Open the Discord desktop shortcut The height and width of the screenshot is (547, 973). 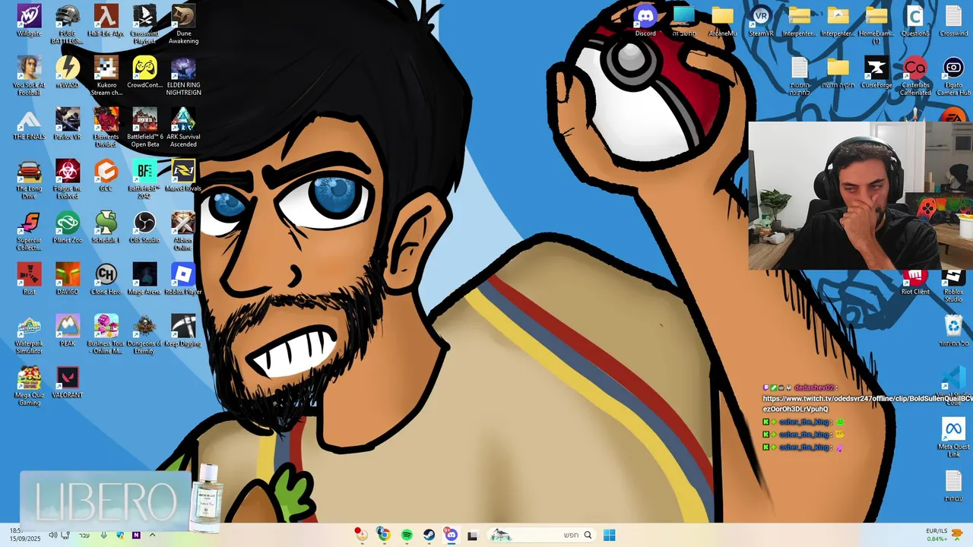[x=645, y=21]
